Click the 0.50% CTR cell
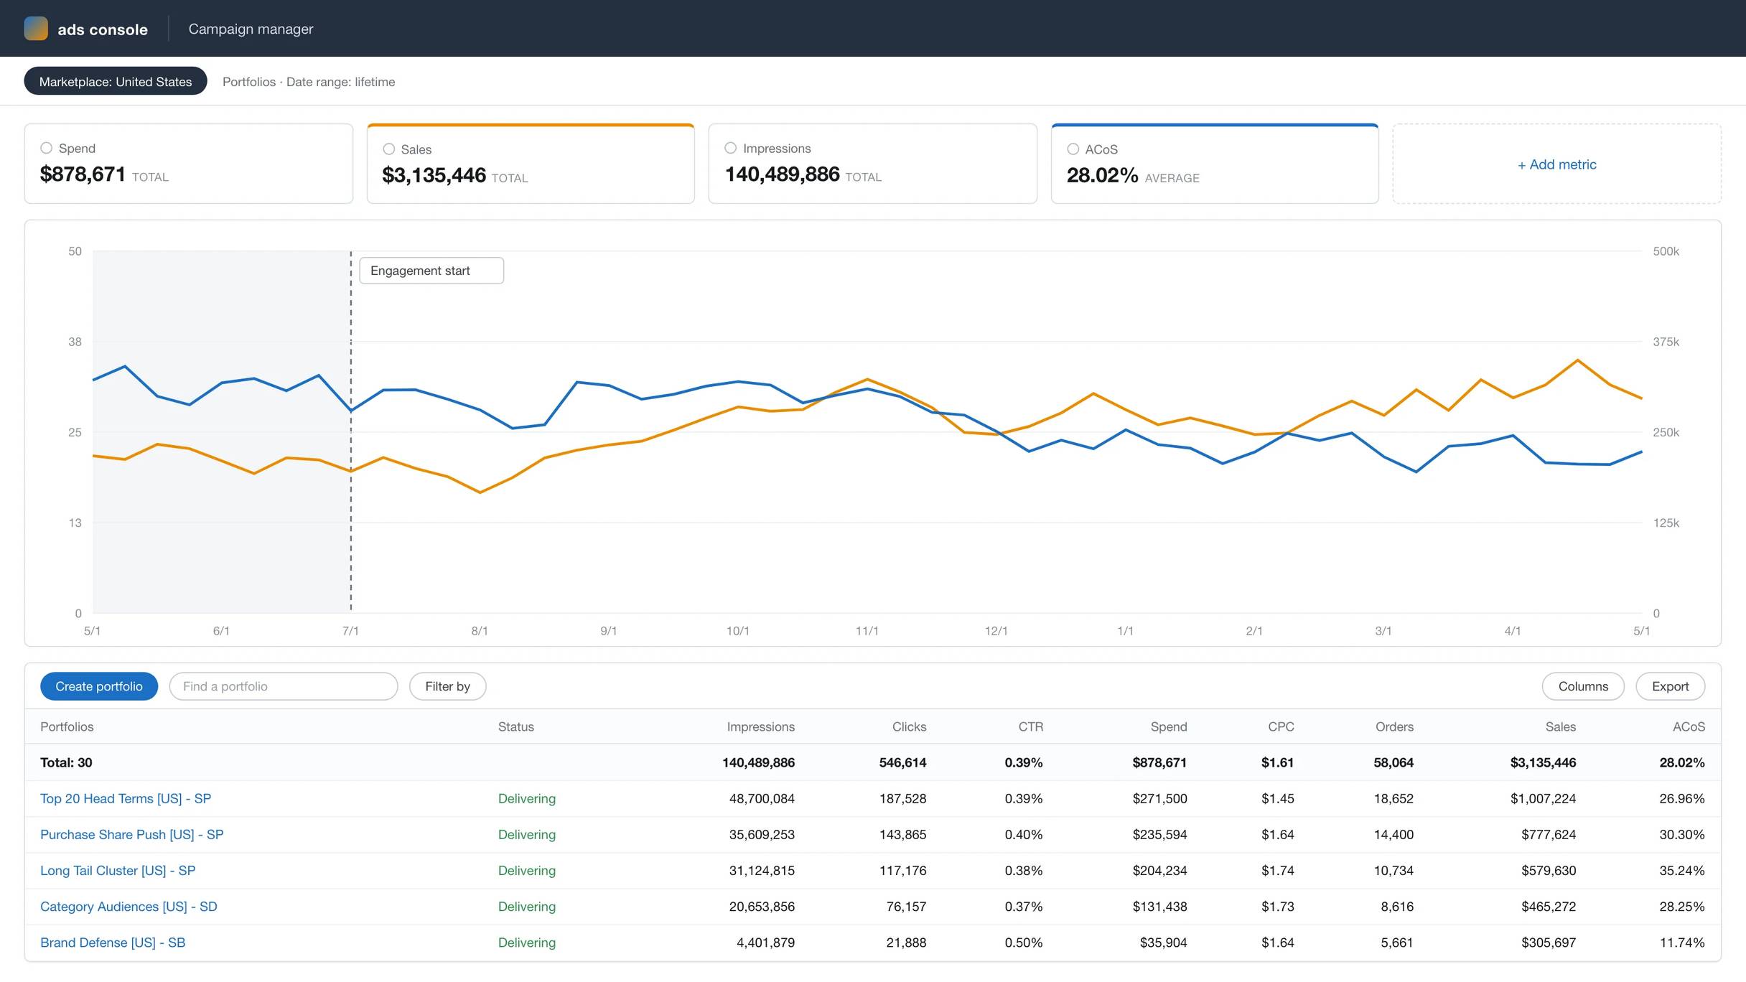 coord(1023,942)
